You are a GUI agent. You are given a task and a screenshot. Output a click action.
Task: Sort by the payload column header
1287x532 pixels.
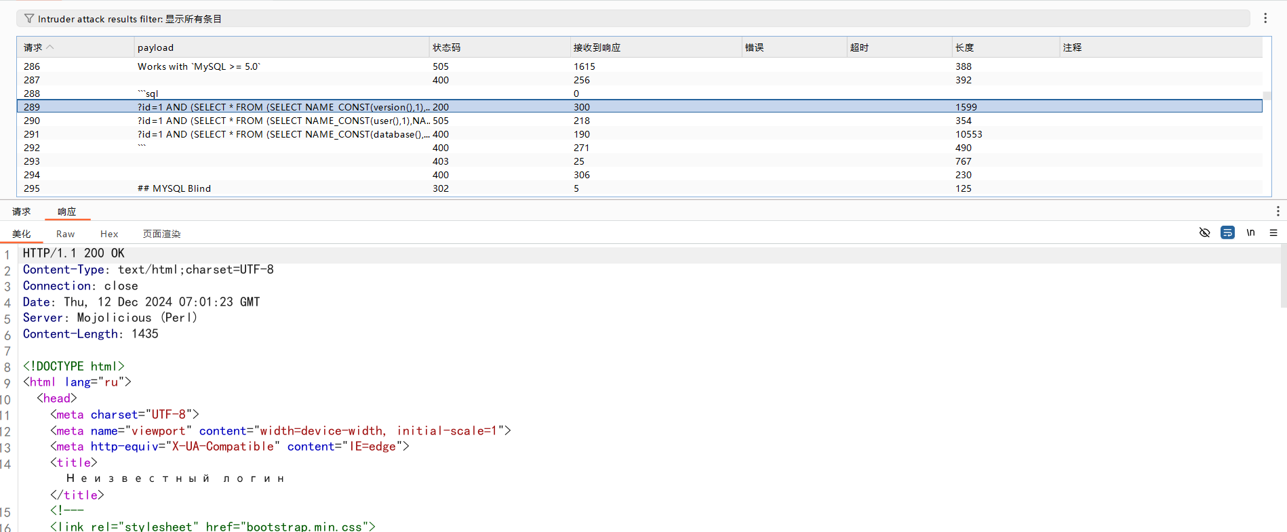coord(281,47)
